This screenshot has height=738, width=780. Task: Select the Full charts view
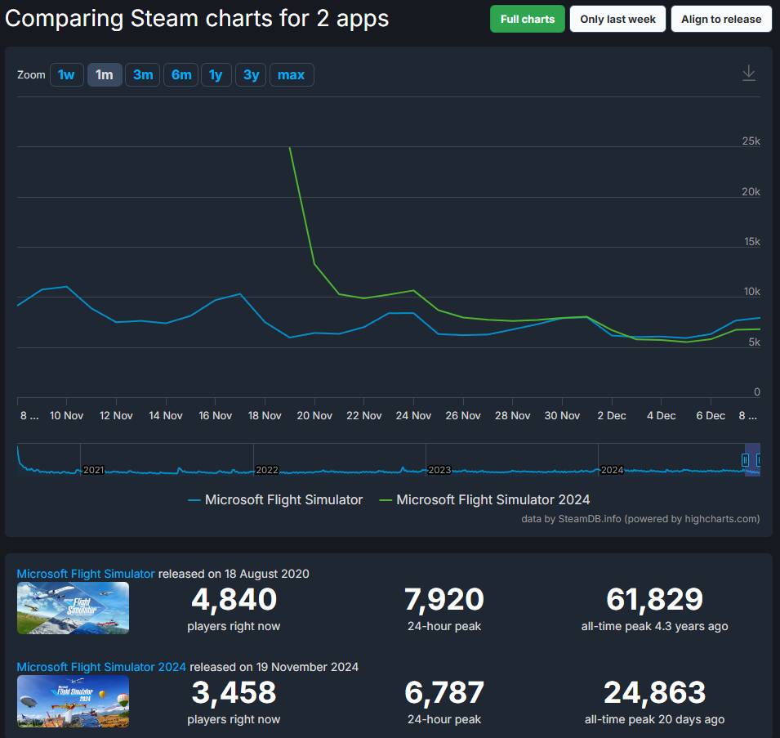tap(528, 19)
